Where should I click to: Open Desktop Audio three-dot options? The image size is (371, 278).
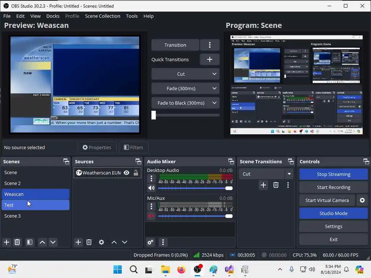pyautogui.click(x=151, y=178)
